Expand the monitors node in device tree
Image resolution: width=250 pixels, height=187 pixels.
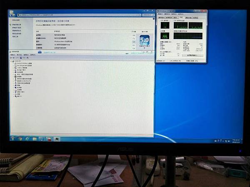[13, 87]
